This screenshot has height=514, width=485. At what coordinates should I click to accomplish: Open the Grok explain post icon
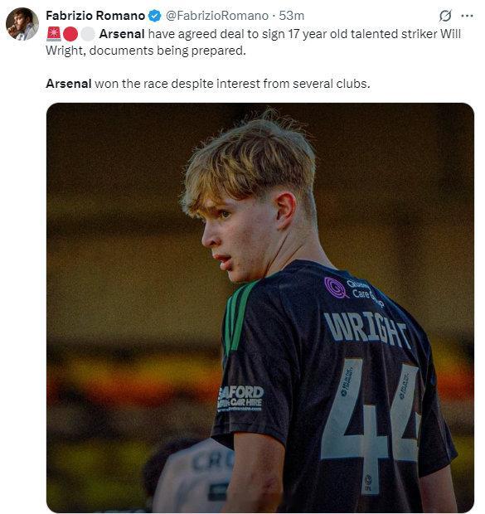click(445, 16)
